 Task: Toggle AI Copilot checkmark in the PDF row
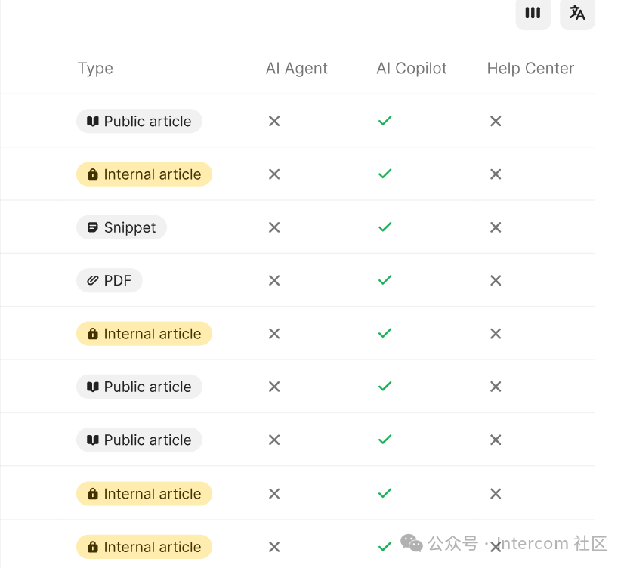[385, 280]
